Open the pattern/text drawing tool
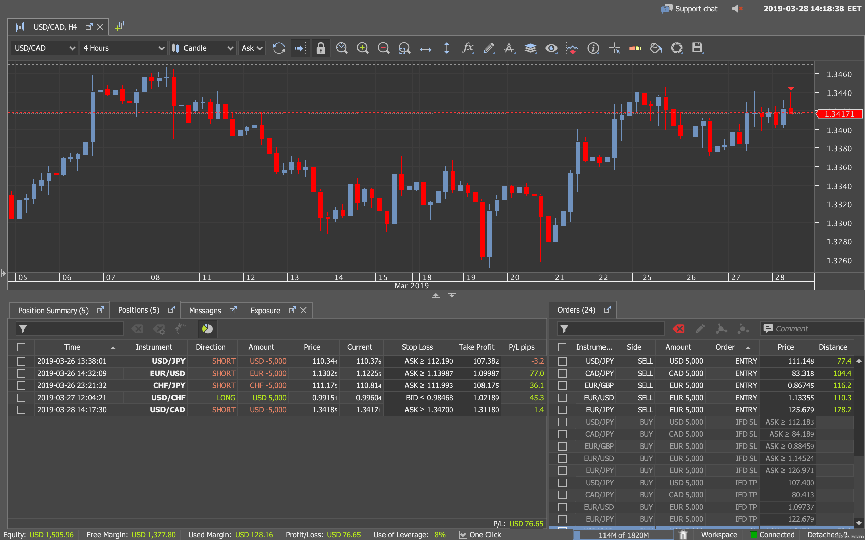 pyautogui.click(x=509, y=48)
